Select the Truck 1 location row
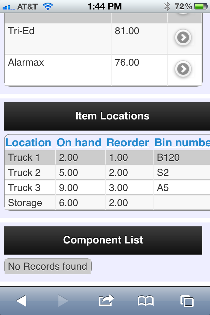The image size is (210, 315). 107,157
